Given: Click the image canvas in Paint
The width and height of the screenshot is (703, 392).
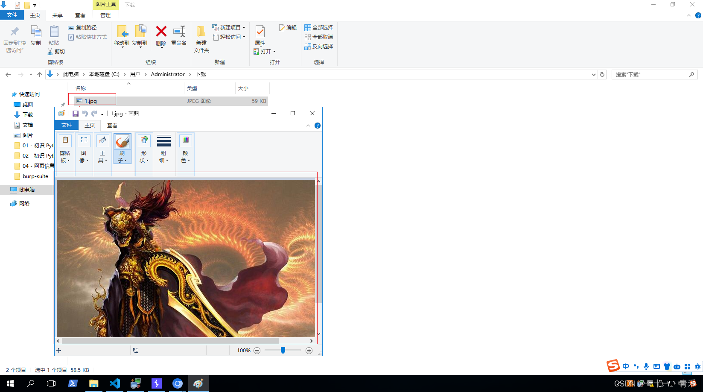Looking at the screenshot, I should [x=186, y=258].
